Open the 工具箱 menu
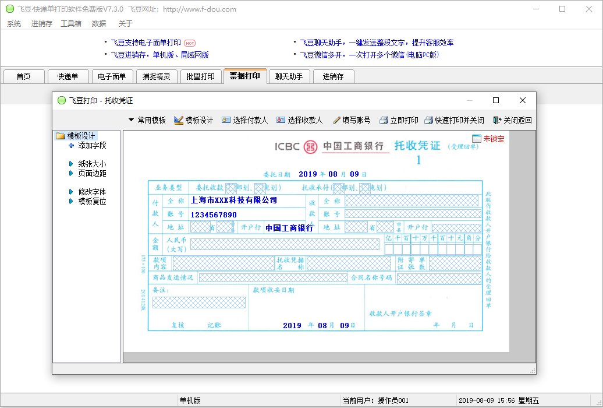Image resolution: width=603 pixels, height=408 pixels. pyautogui.click(x=71, y=24)
